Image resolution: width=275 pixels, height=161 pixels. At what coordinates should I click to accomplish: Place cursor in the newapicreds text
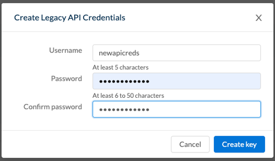click(x=119, y=53)
